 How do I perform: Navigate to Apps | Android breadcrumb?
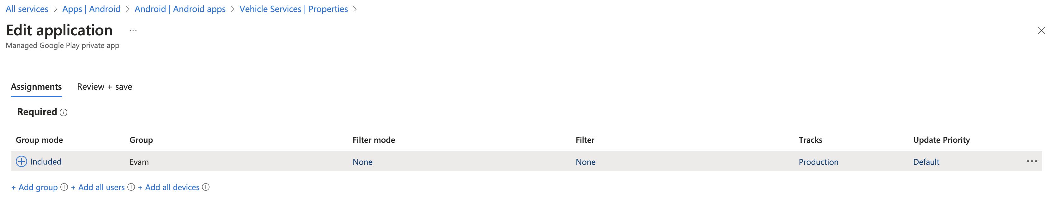tap(91, 9)
